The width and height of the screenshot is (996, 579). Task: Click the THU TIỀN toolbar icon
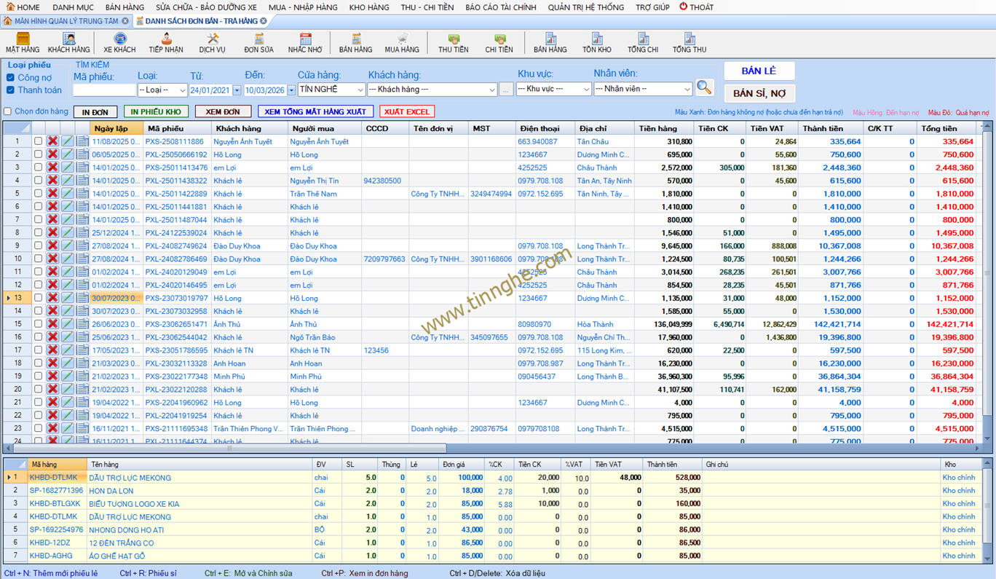click(x=453, y=42)
